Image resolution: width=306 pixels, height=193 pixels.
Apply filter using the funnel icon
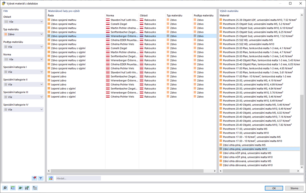(x=41, y=178)
